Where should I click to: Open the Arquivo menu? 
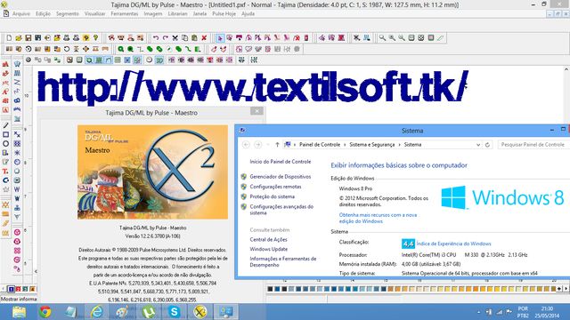click(21, 14)
